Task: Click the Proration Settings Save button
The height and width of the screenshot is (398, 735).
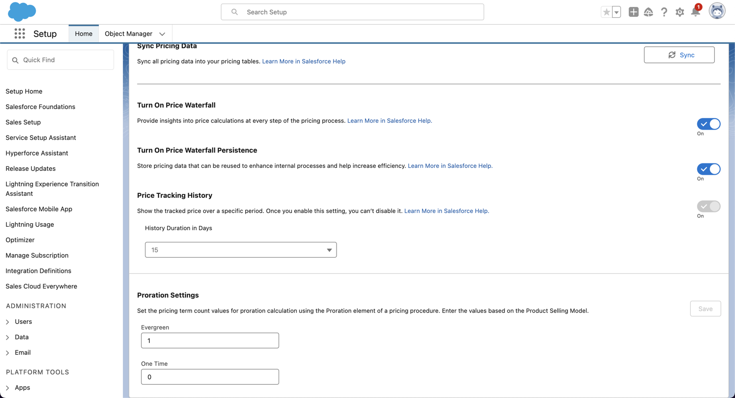Action: 705,309
